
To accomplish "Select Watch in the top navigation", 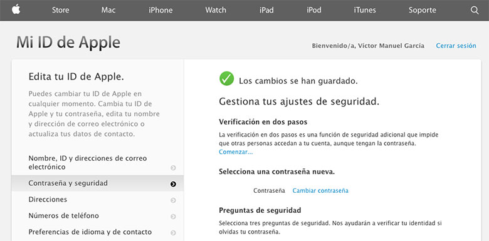I will (x=216, y=10).
